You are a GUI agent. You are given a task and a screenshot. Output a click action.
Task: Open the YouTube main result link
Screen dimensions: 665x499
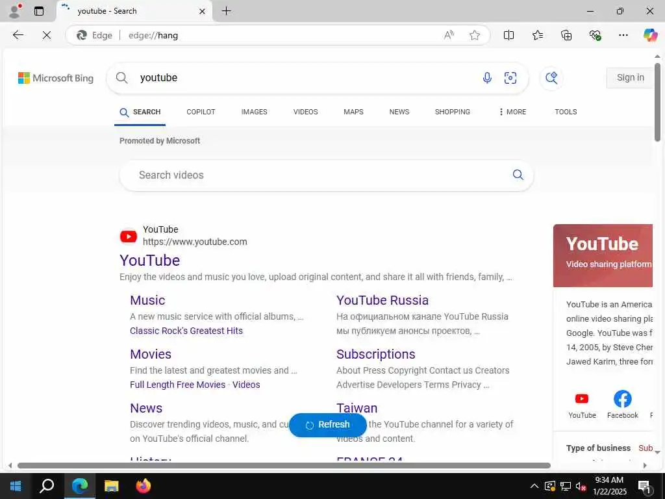pos(150,261)
